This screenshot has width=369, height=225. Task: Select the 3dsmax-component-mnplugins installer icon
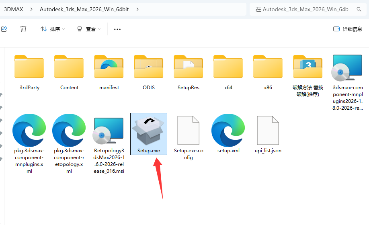coord(347,68)
